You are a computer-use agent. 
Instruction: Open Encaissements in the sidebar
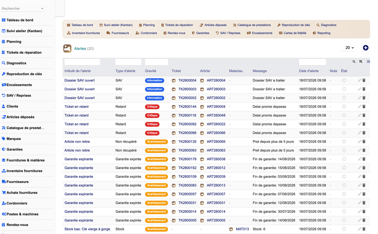coord(19,85)
